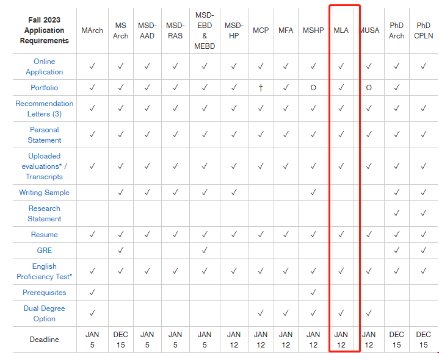This screenshot has width=439, height=353.
Task: Open English Proficiency Test link
Action: click(x=44, y=271)
